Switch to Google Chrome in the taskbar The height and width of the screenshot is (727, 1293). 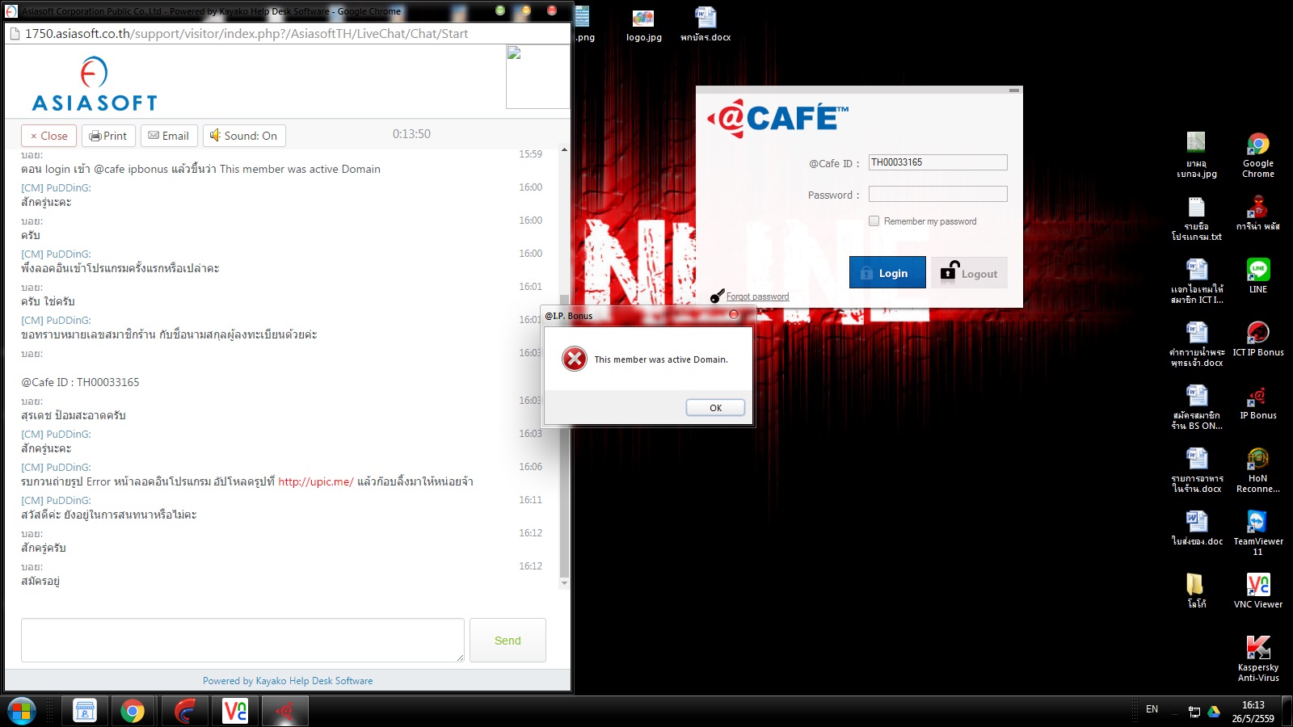tap(133, 711)
